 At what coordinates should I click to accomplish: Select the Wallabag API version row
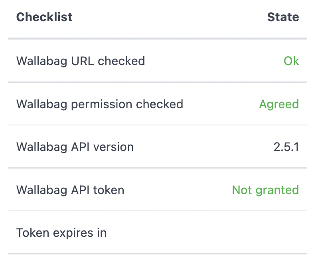point(160,147)
